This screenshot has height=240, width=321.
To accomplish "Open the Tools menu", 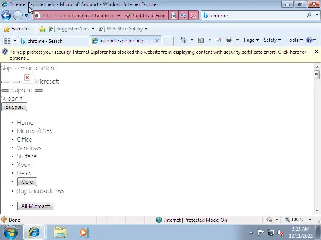I will click(x=295, y=40).
